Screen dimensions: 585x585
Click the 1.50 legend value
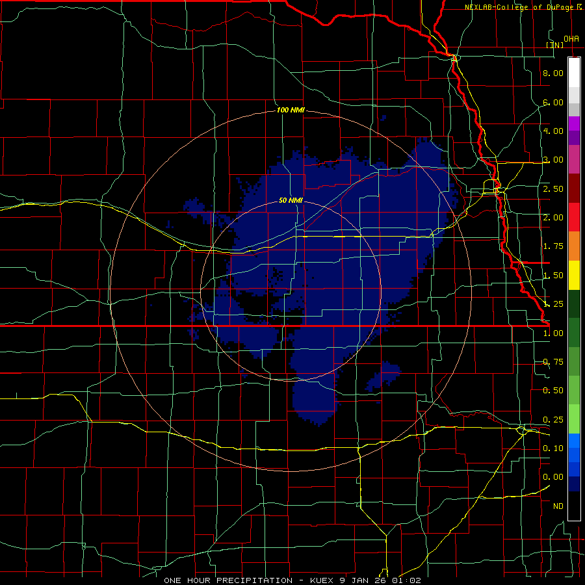point(553,276)
